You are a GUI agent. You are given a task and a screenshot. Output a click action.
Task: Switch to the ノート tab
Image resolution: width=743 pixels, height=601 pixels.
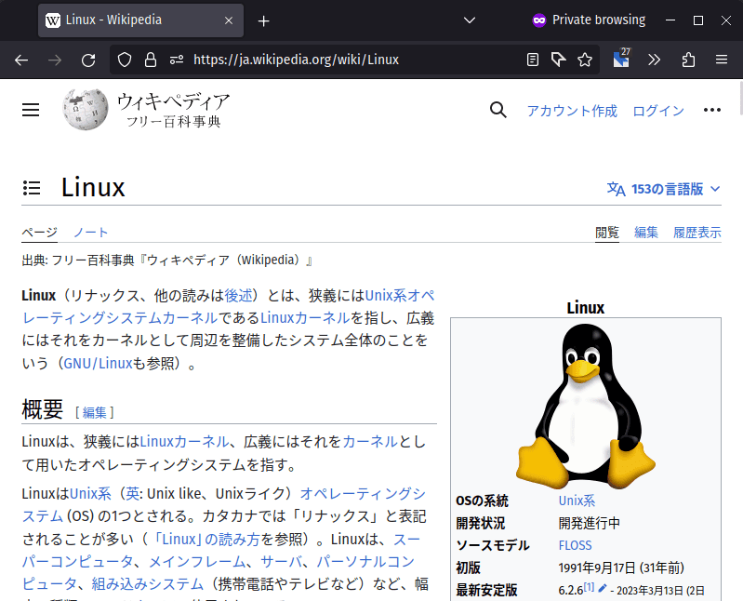(90, 233)
